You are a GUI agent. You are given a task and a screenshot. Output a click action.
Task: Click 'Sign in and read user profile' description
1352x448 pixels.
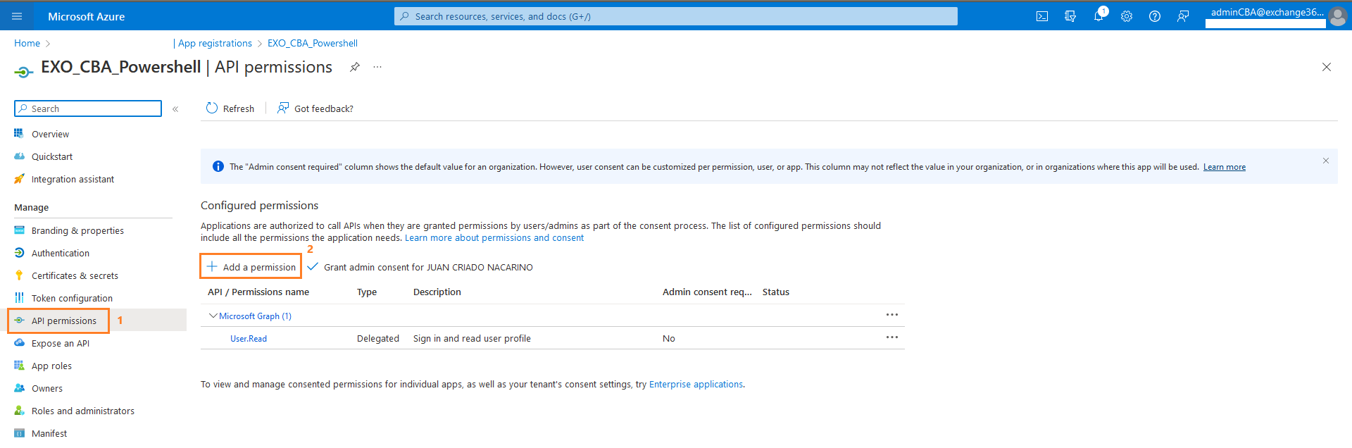(472, 339)
